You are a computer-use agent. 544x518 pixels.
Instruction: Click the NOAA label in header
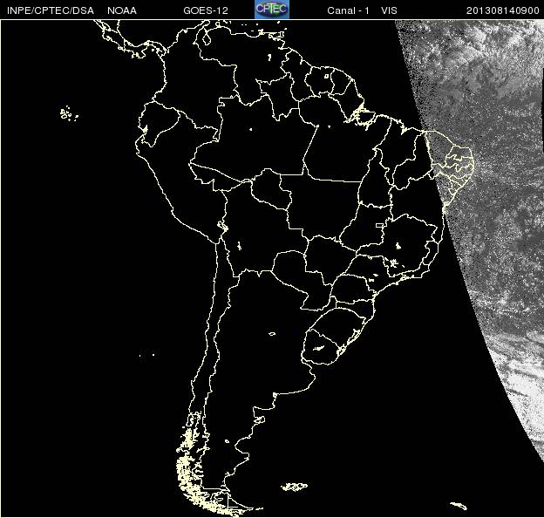[122, 10]
